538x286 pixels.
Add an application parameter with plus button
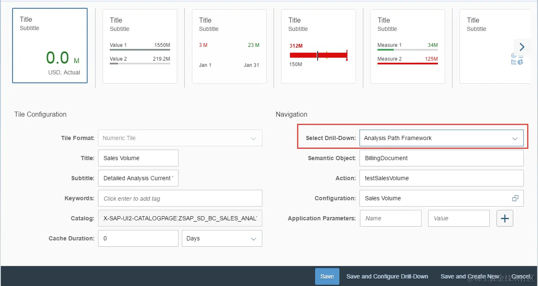(x=505, y=218)
